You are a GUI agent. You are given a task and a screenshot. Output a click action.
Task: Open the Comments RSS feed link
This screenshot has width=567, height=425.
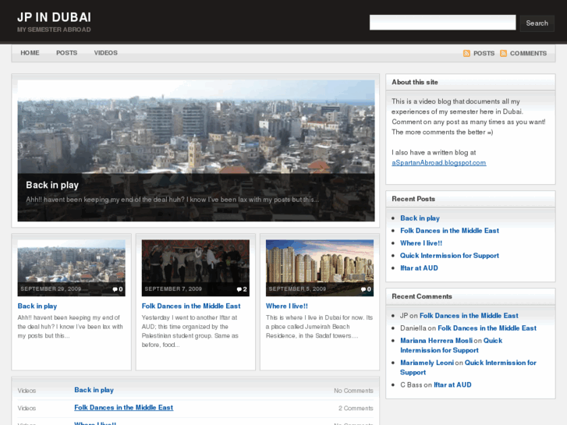[528, 54]
